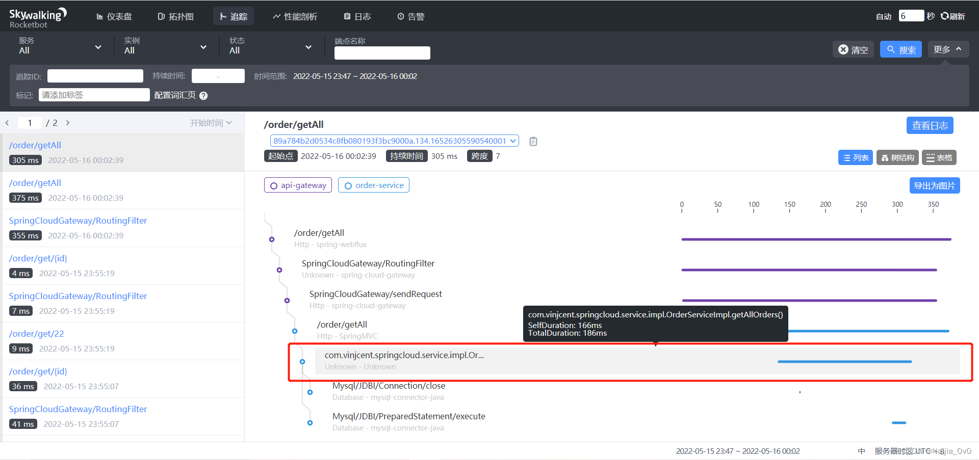Screen dimensions: 979x460
Task: Select the com.vinjcent.springcloud.service.impl span row
Action: click(x=637, y=361)
